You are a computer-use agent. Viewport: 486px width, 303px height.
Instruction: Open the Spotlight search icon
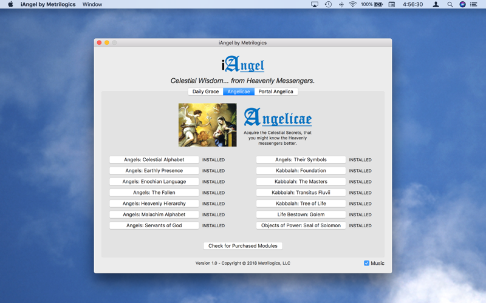[450, 4]
